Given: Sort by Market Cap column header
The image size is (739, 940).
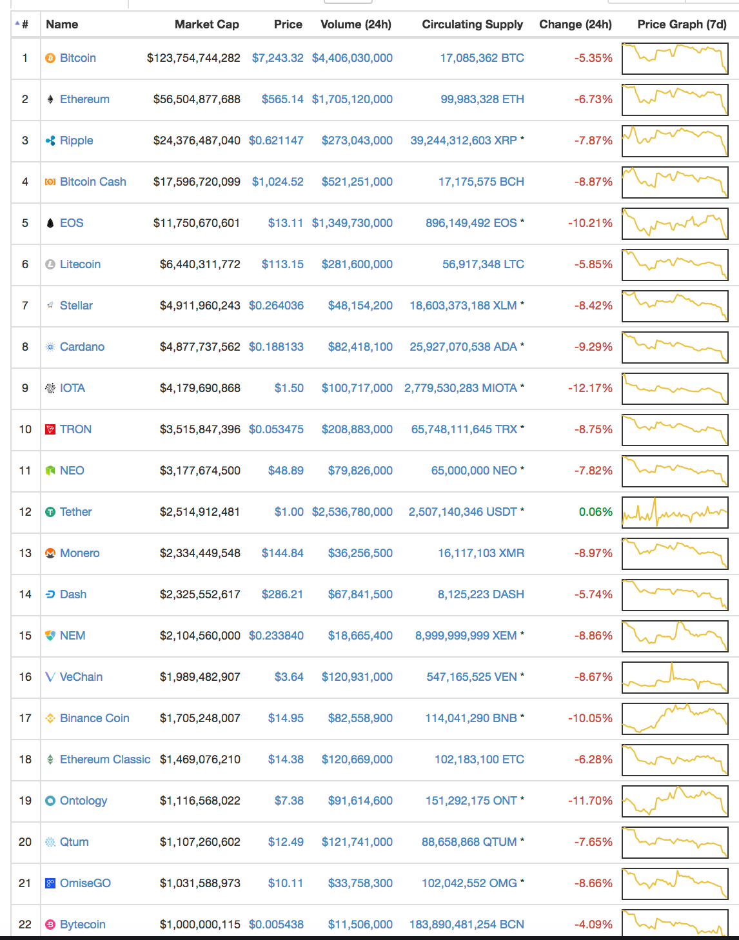Looking at the screenshot, I should (x=207, y=24).
